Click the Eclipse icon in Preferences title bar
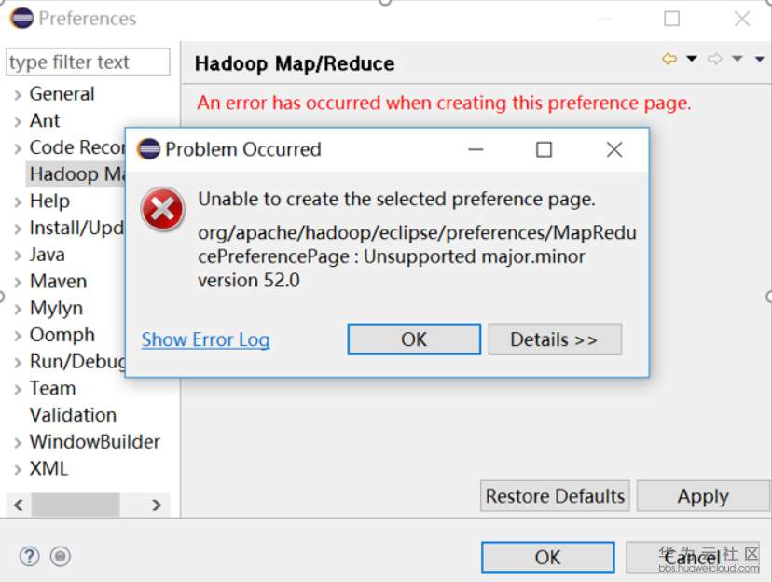 21,19
